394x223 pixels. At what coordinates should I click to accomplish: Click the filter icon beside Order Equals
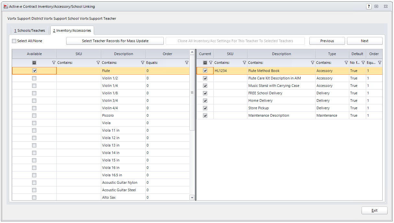(x=187, y=62)
